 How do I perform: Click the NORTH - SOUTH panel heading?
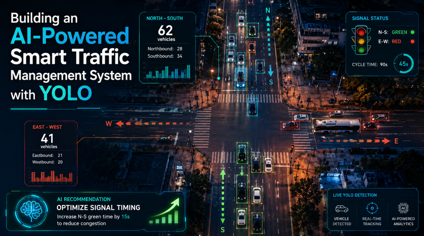164,18
